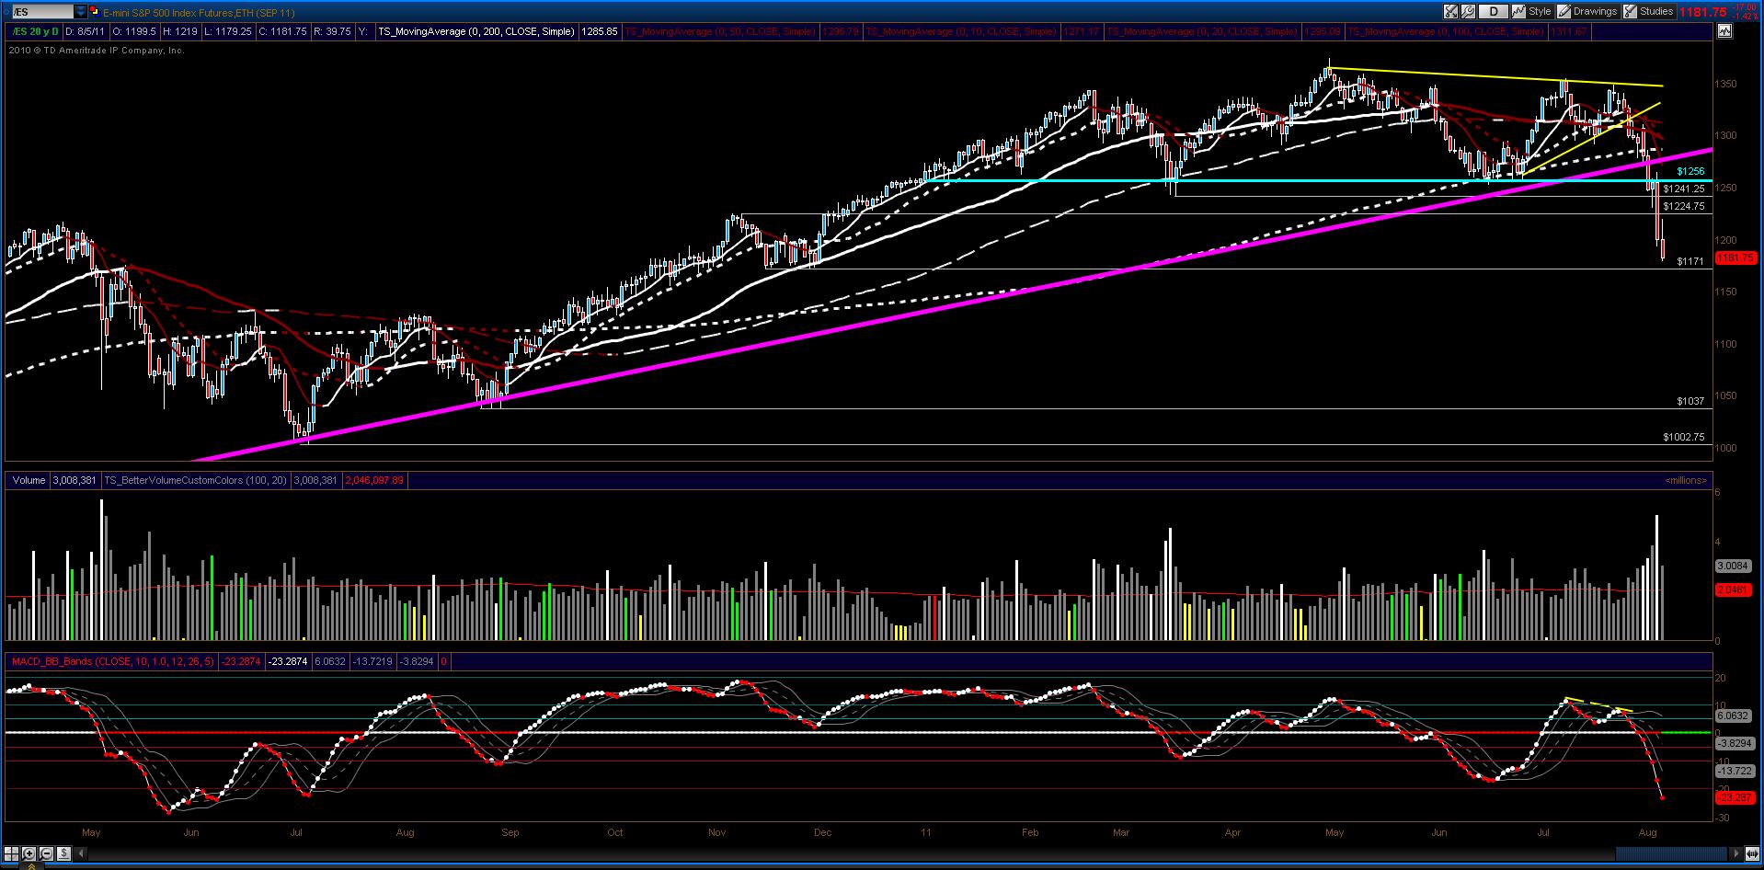This screenshot has height=870, width=1764.
Task: Click the Volume label in the volume panel
Action: [29, 480]
